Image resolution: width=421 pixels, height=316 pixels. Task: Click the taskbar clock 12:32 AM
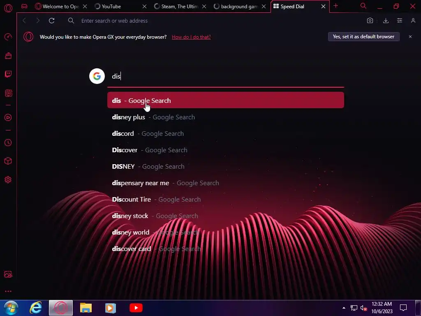pos(382,304)
